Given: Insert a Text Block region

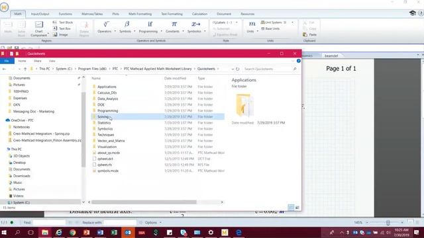Looking at the screenshot, I should pyautogui.click(x=63, y=22).
